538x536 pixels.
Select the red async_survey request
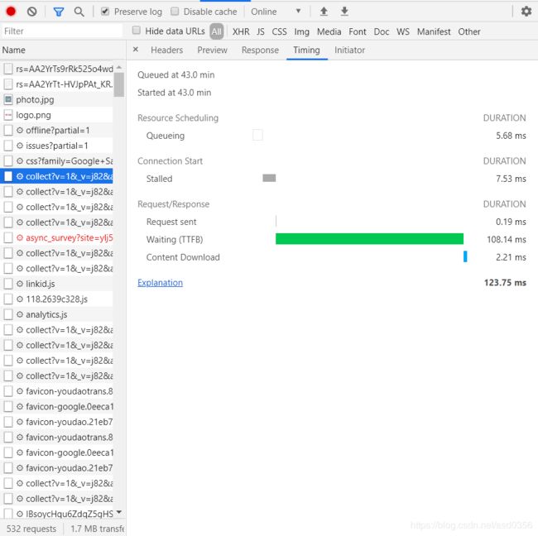point(56,237)
